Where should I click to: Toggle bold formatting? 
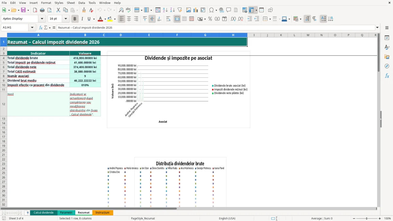click(75, 19)
